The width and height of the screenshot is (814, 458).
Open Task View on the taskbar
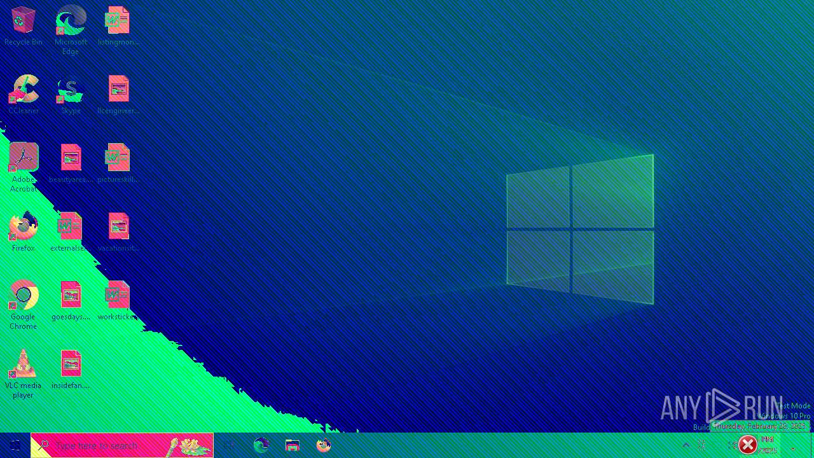pyautogui.click(x=230, y=445)
